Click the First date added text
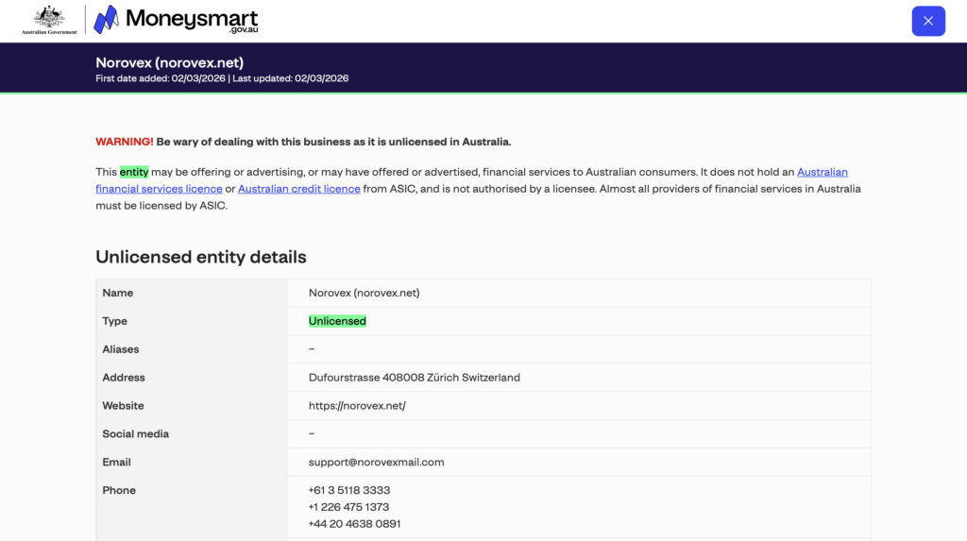This screenshot has height=541, width=967. pyautogui.click(x=161, y=78)
